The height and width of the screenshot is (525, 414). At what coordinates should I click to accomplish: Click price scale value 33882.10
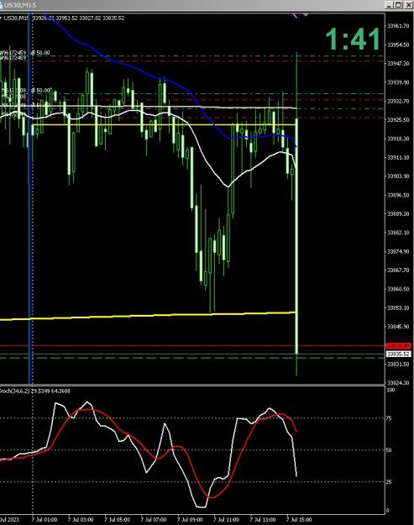(398, 233)
